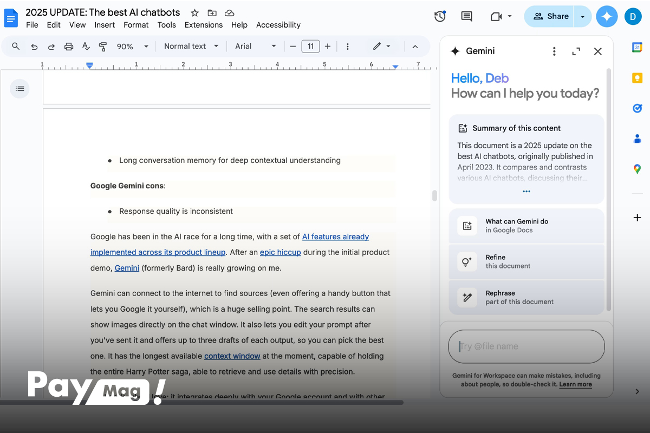Open the Tools menu

[167, 25]
